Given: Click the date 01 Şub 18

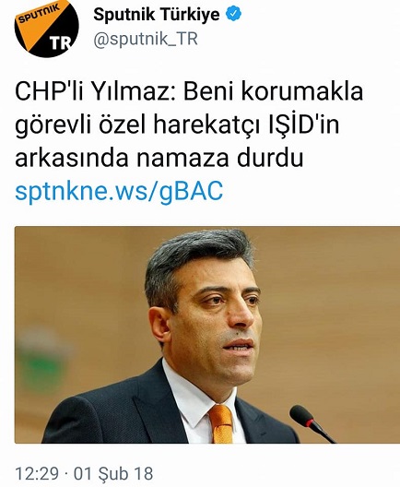Looking at the screenshot, I should [113, 474].
